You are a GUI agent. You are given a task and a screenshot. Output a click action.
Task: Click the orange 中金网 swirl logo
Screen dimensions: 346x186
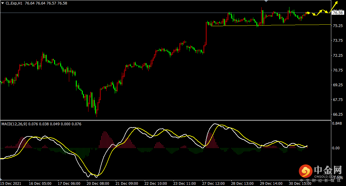pyautogui.click(x=305, y=171)
